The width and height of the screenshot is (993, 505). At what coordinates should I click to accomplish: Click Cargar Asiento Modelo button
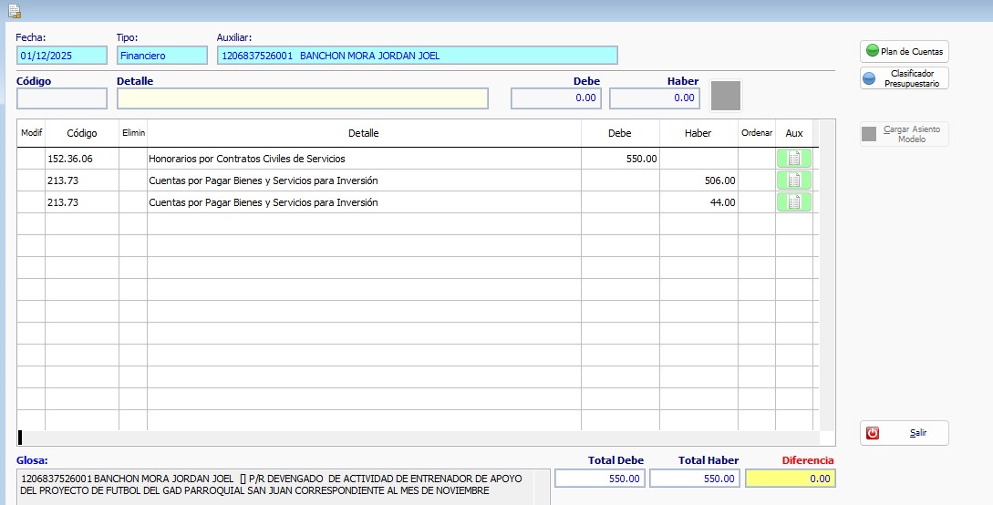click(x=905, y=133)
